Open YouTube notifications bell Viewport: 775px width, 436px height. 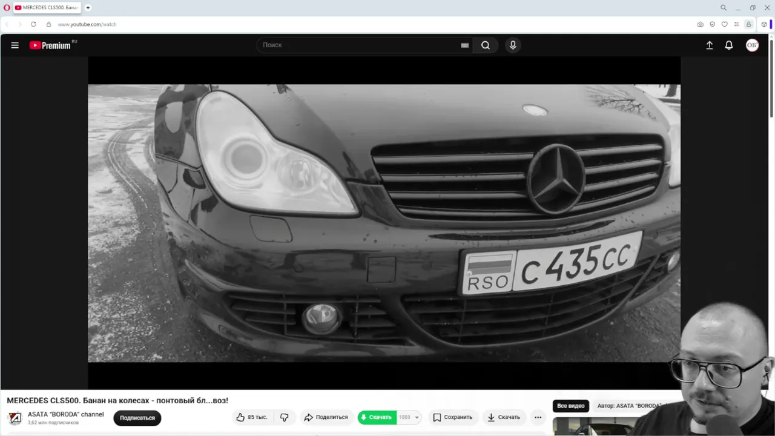(729, 45)
